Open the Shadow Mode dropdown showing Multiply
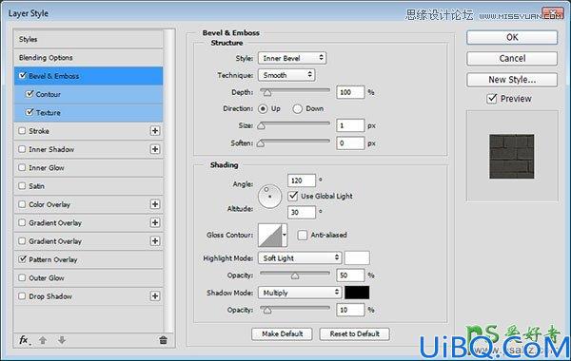This screenshot has width=571, height=361. coord(300,293)
